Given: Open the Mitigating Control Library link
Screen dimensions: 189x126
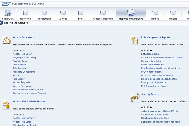Looking at the screenshot, I should tap(25, 57).
